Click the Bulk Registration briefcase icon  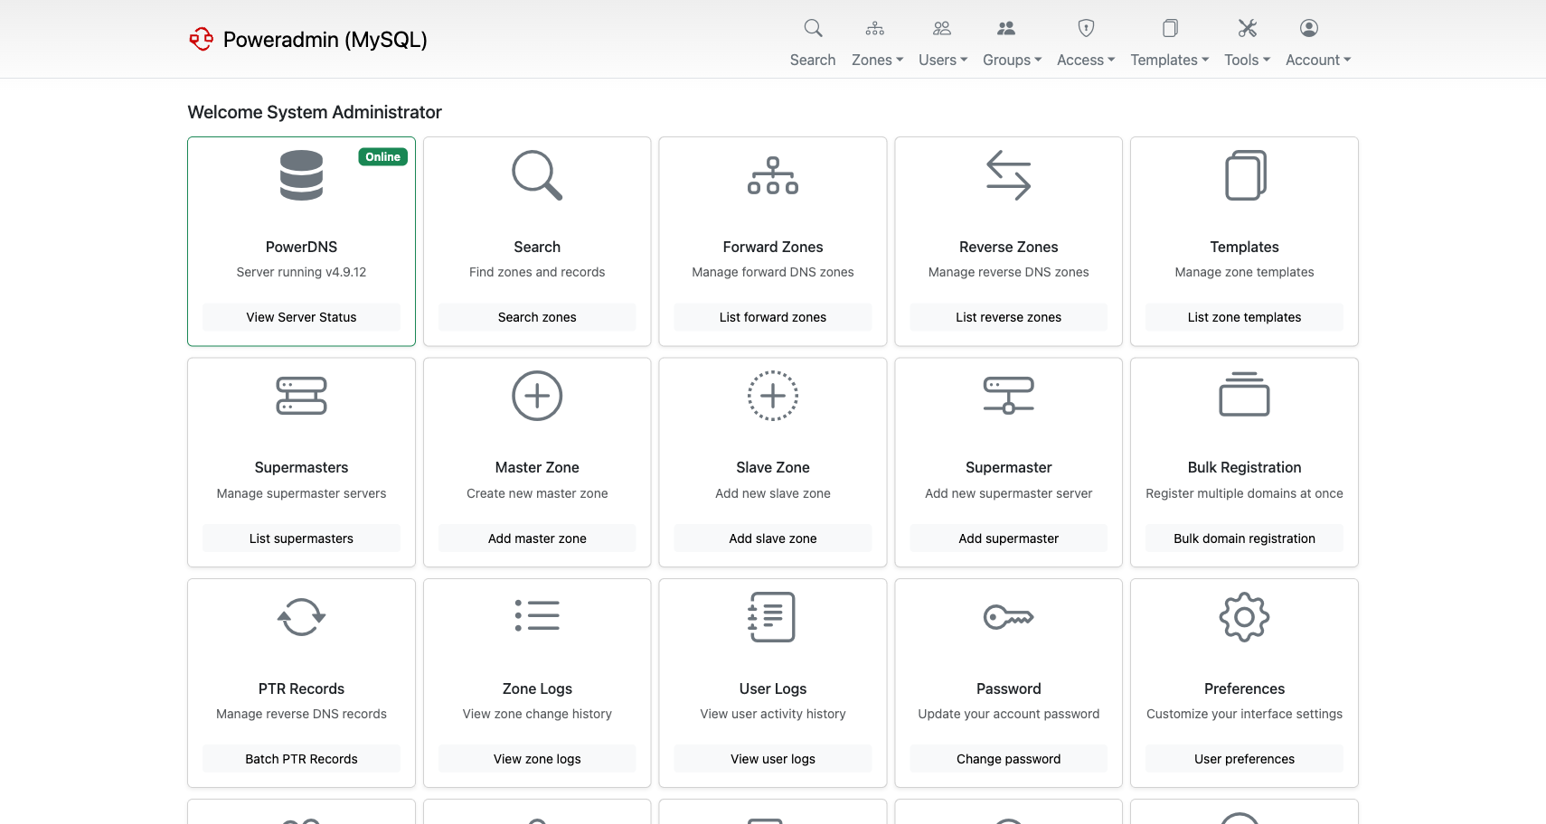(x=1244, y=396)
